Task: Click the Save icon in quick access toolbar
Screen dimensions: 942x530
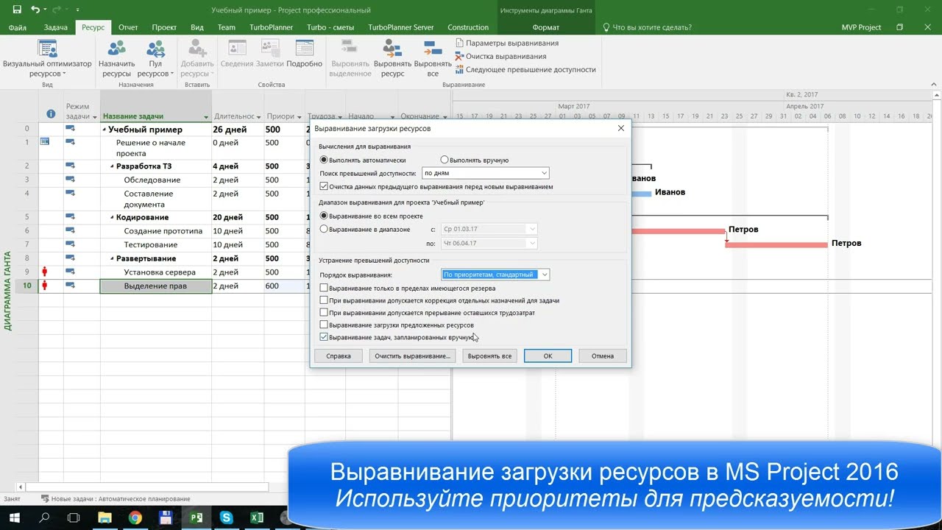Action: (x=15, y=10)
